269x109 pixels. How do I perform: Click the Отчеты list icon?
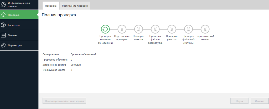click(3, 35)
